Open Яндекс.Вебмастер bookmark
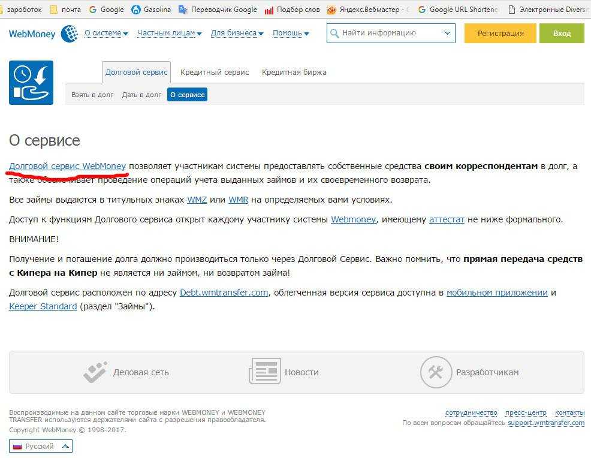The height and width of the screenshot is (458, 591). pyautogui.click(x=369, y=10)
